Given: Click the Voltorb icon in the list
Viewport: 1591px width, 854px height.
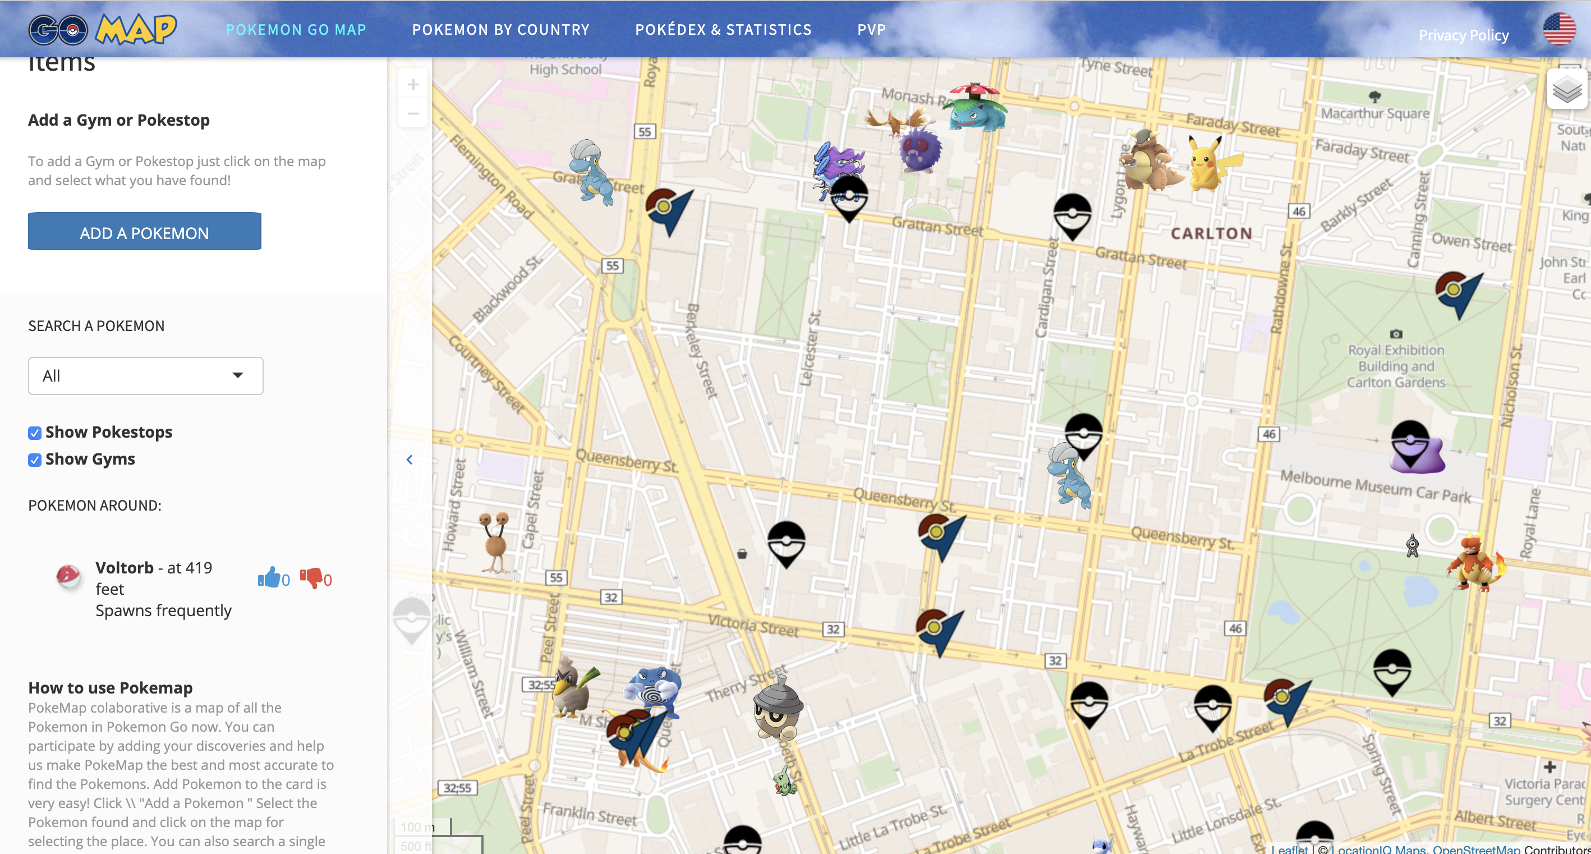Looking at the screenshot, I should pyautogui.click(x=68, y=576).
